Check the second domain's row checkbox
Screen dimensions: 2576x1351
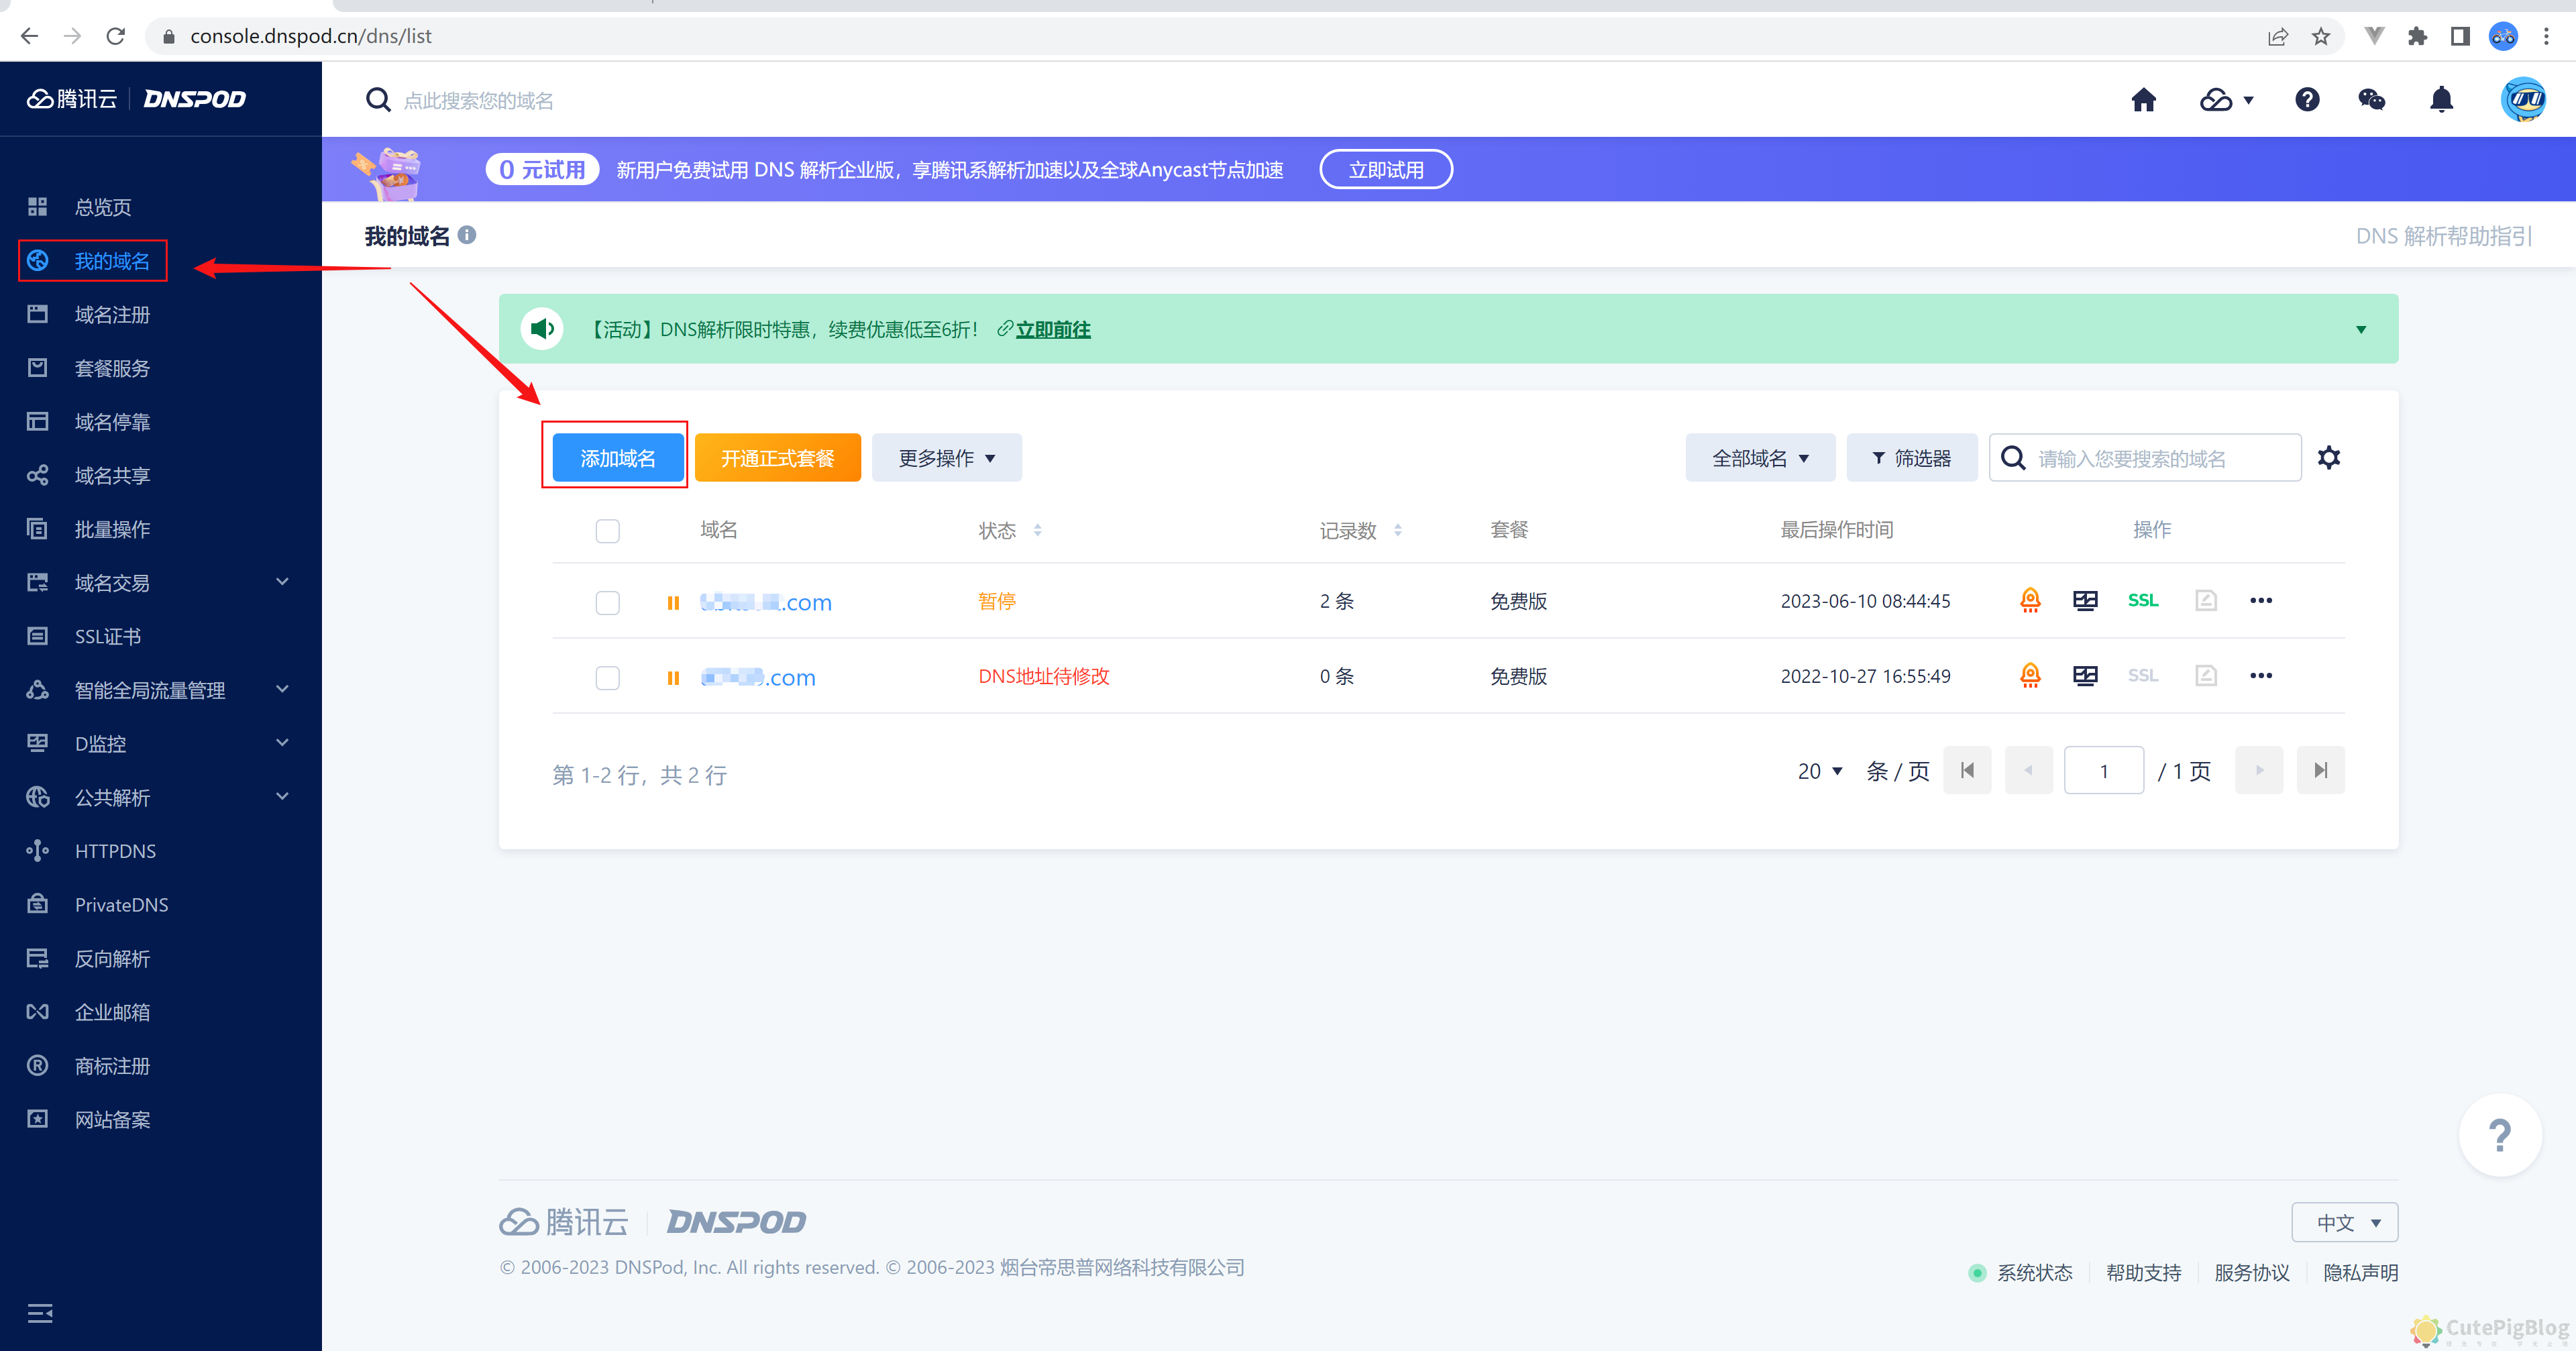pos(607,677)
